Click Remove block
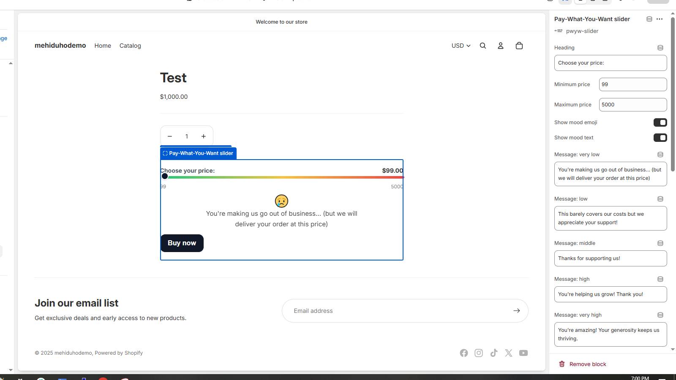 coord(583,364)
